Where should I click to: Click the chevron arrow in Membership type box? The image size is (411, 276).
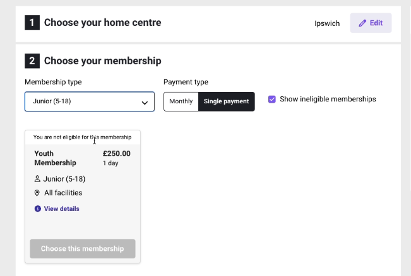[x=145, y=103]
